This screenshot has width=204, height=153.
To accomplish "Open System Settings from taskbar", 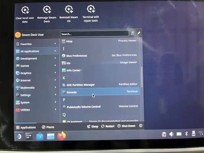I will 29,136.
